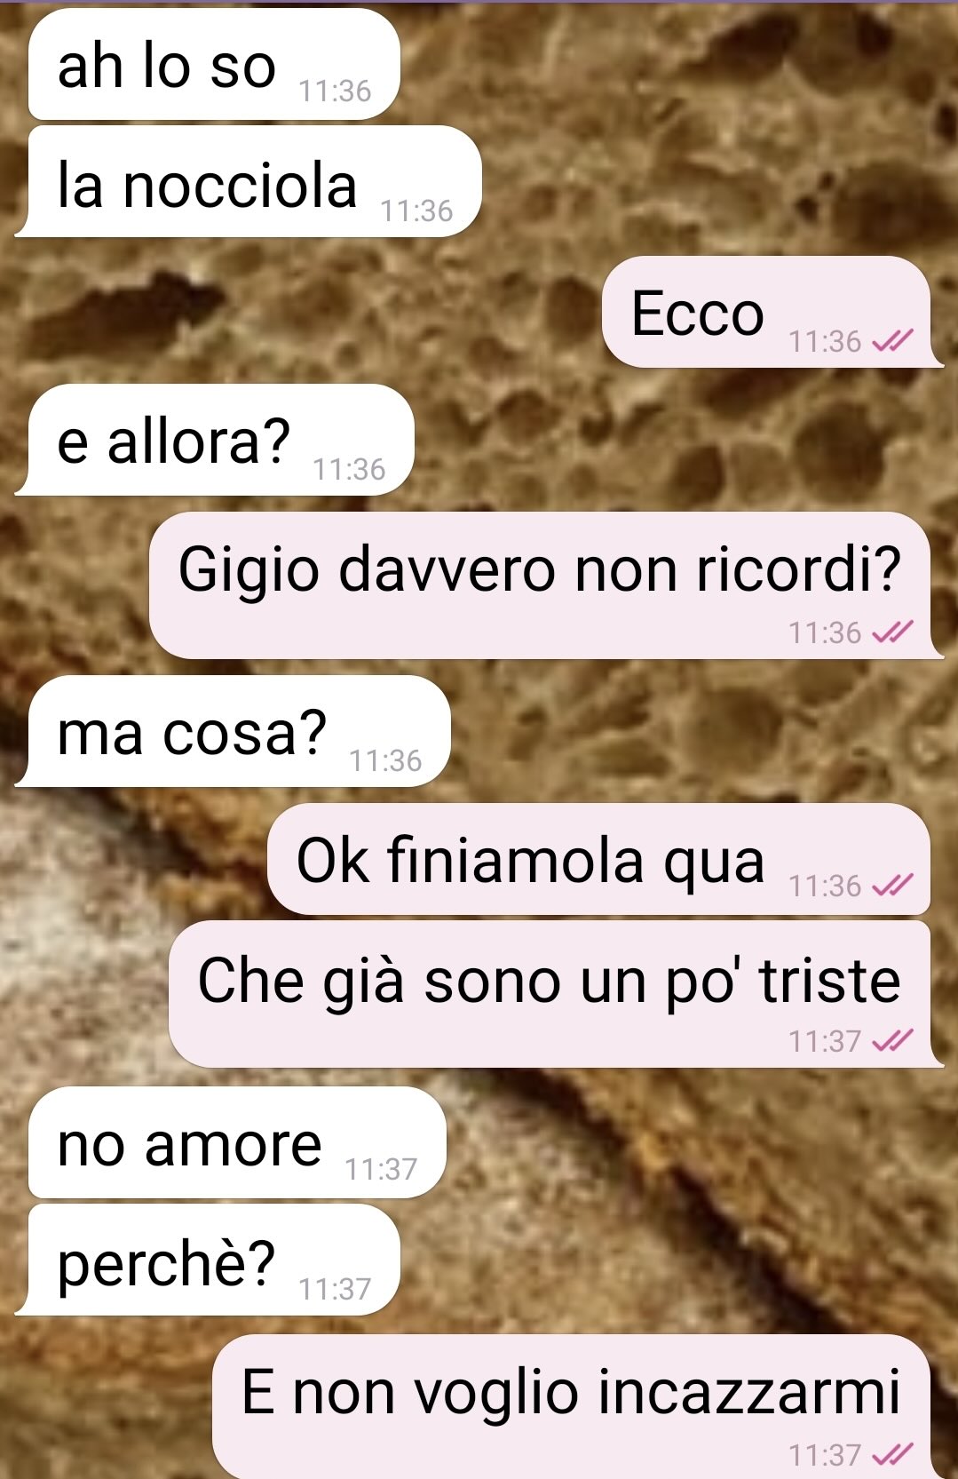The image size is (958, 1479).
Task: Tap the "ah lo so" message bubble
Action: point(214,65)
